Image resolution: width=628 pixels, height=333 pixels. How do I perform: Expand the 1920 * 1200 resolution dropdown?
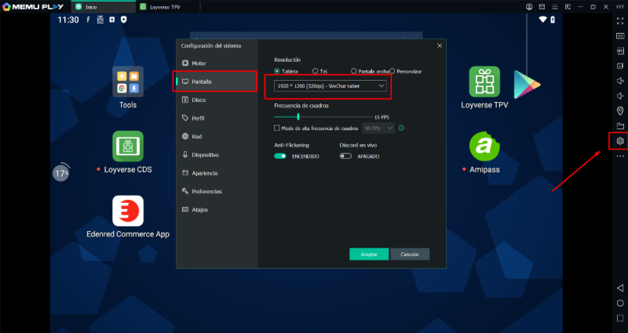point(330,85)
